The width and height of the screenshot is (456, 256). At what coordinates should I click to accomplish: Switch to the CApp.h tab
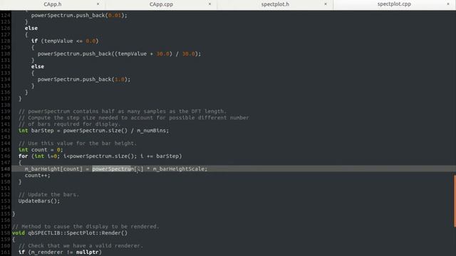52,4
